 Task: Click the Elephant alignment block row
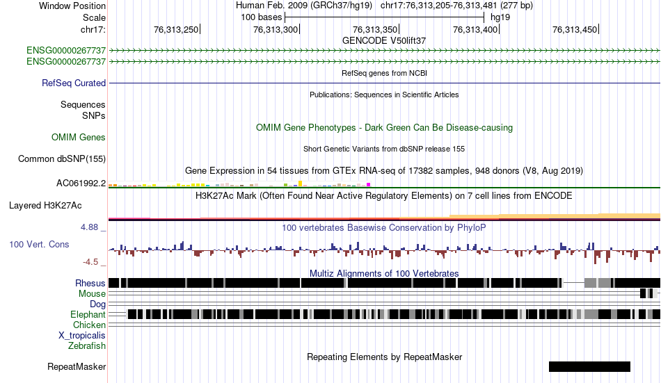394,314
